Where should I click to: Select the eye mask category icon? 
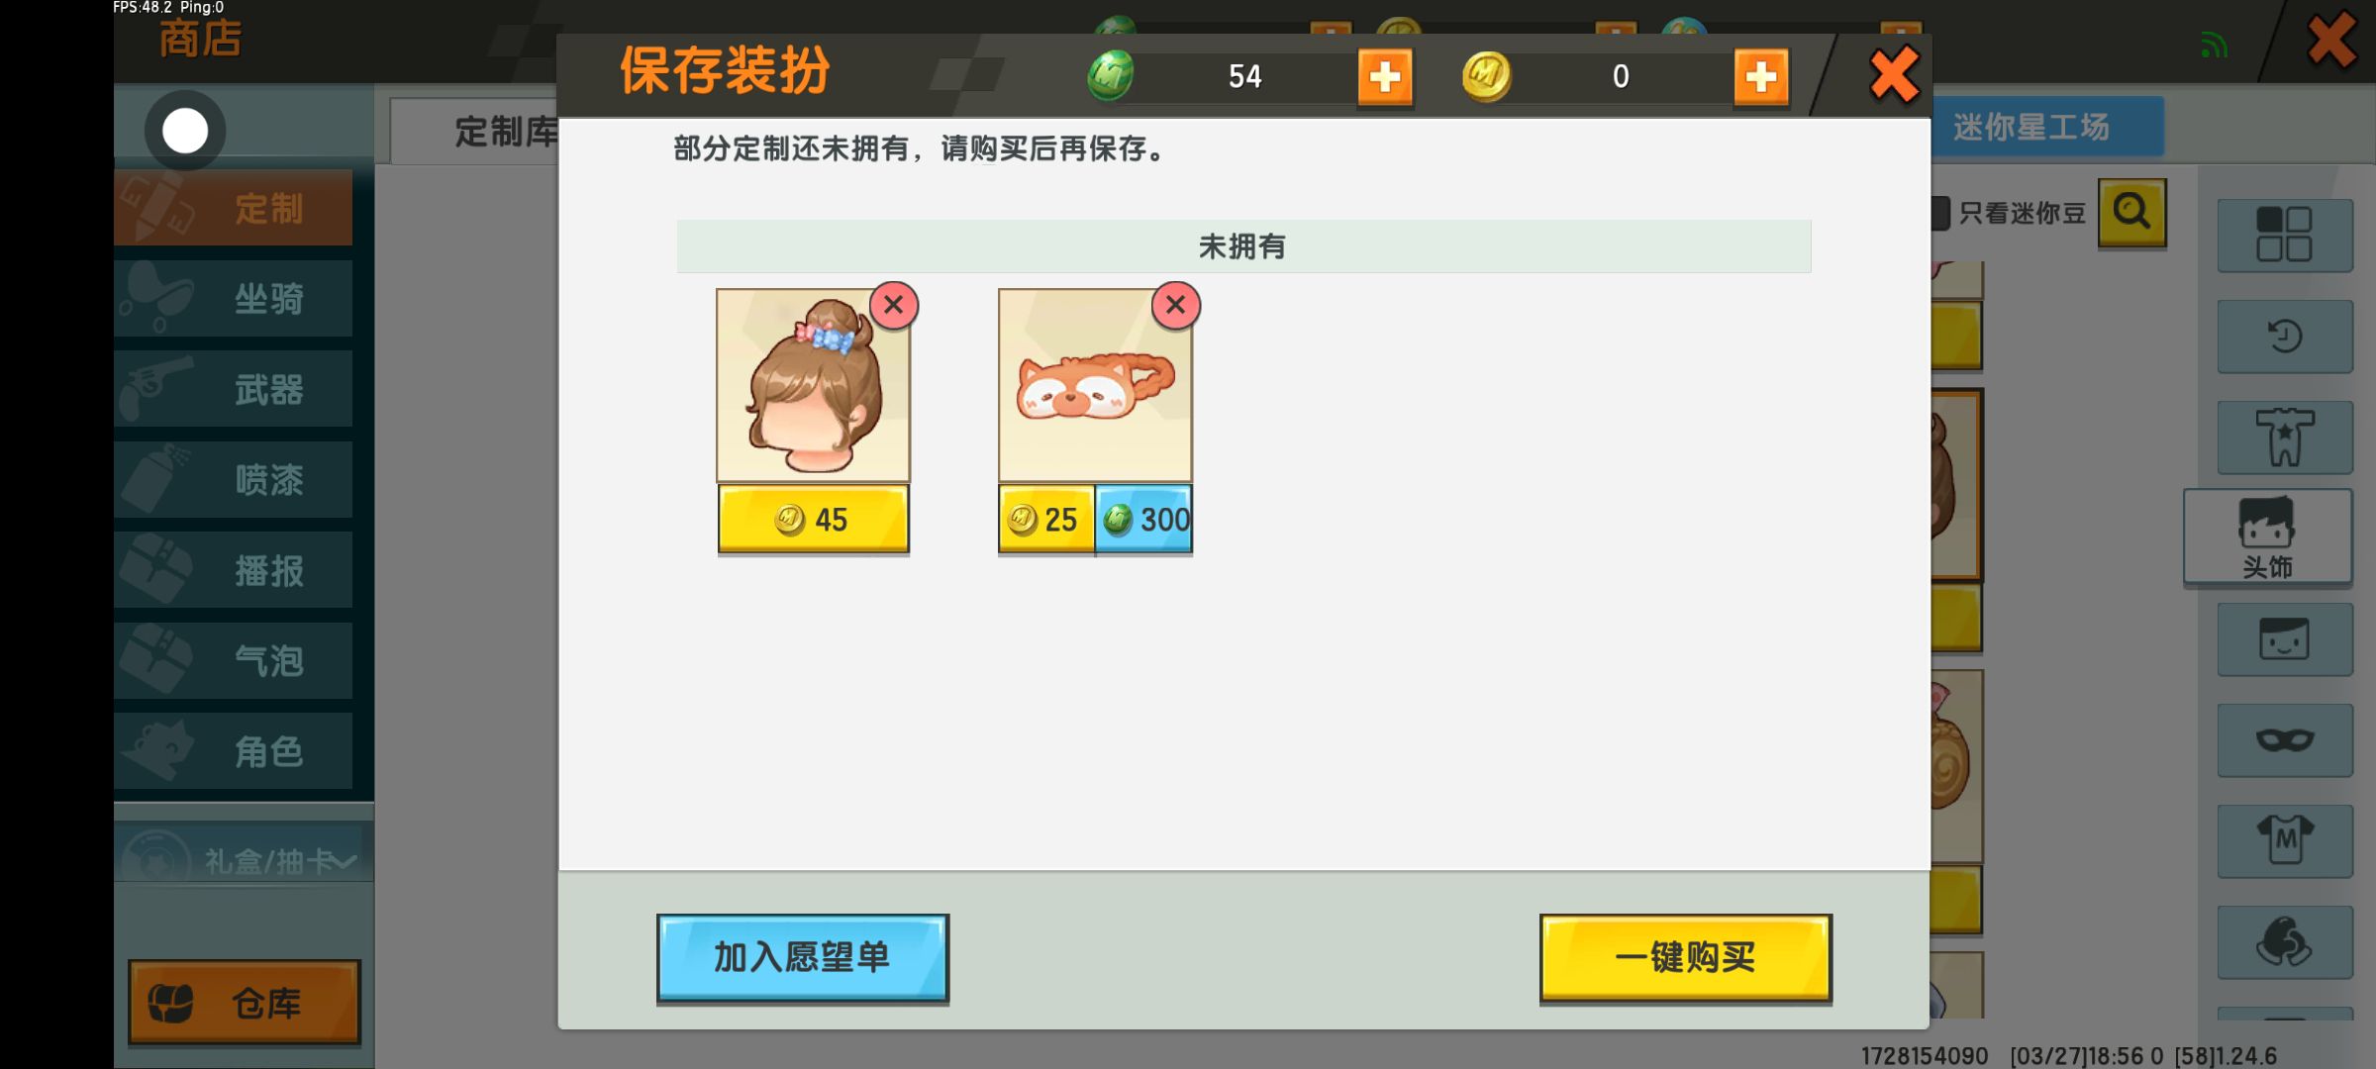coord(2285,740)
